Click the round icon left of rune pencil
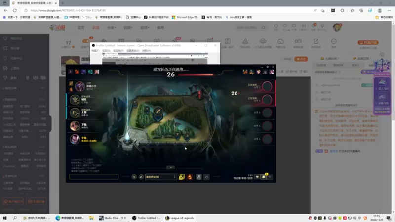The width and height of the screenshot is (395, 222). point(134,177)
